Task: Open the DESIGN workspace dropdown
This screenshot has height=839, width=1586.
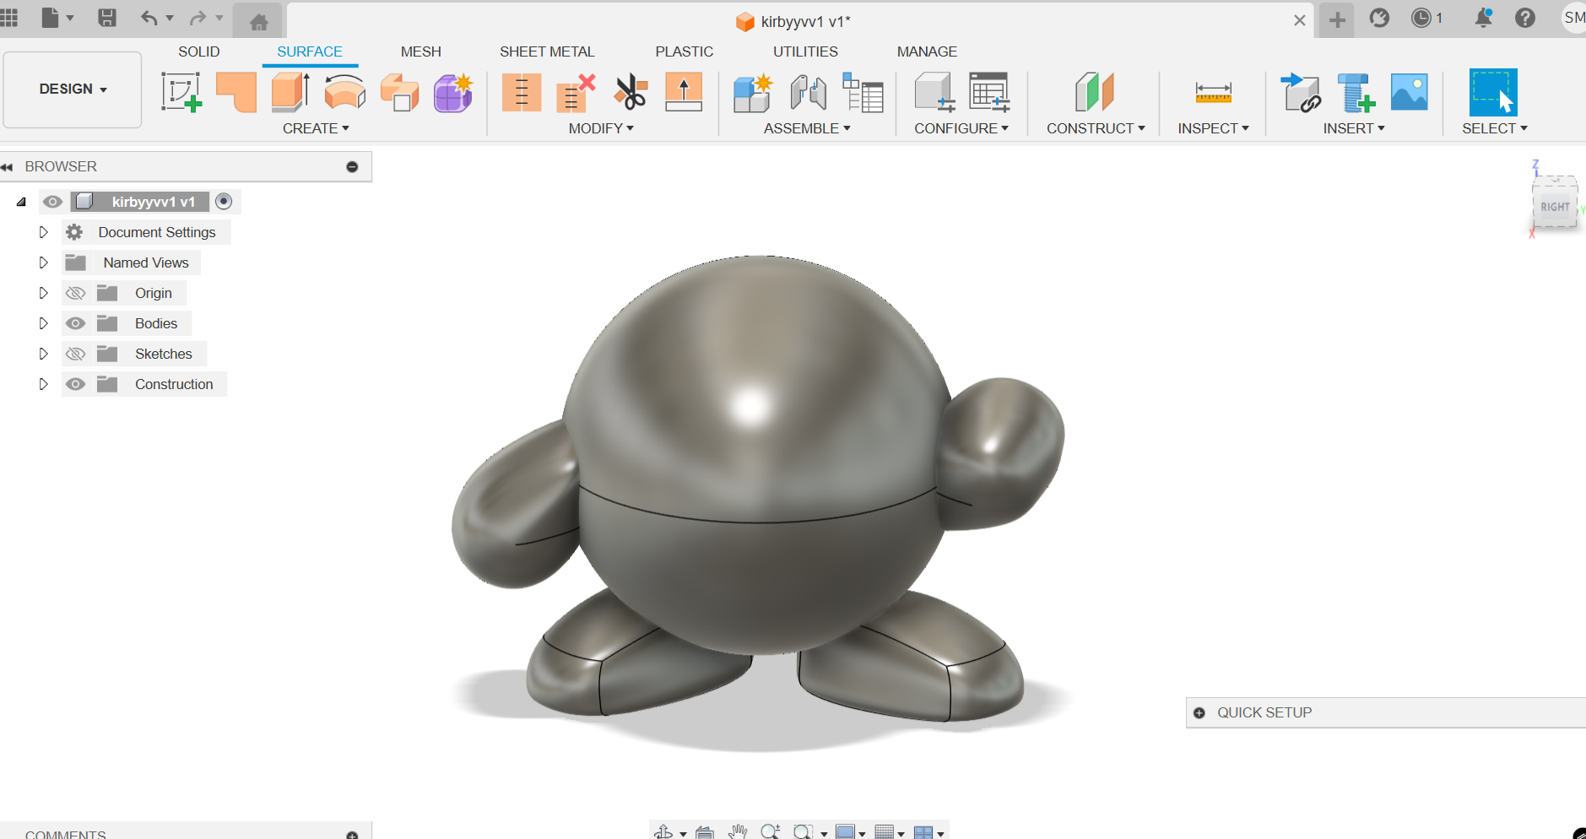Action: (x=73, y=89)
